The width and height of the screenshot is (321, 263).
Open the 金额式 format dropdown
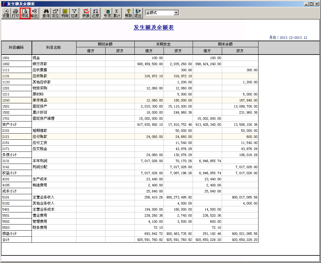point(176,13)
